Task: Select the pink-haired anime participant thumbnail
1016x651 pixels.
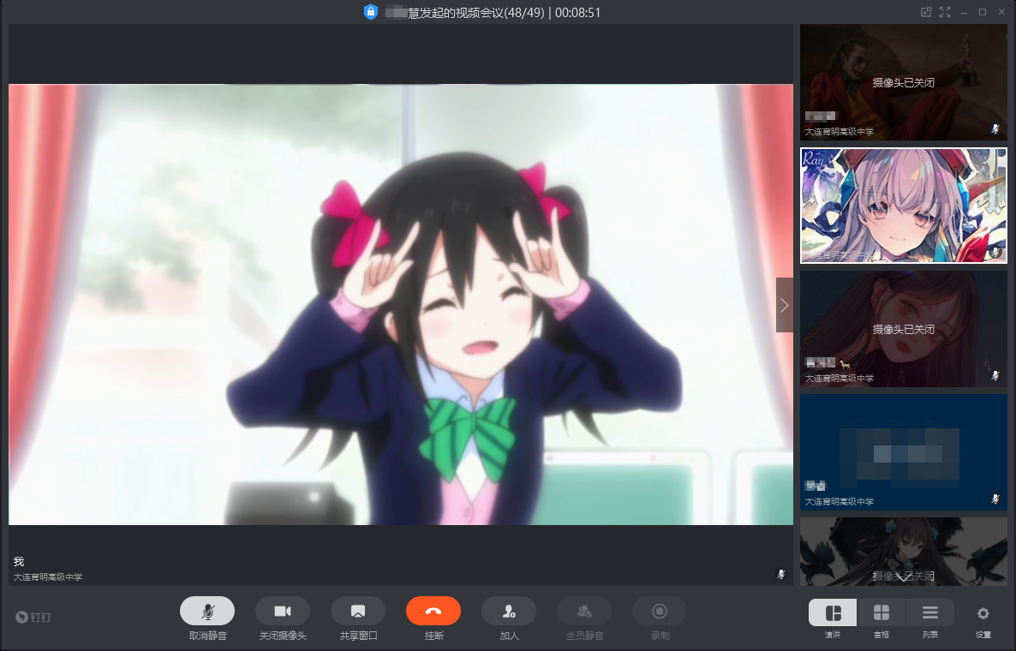Action: point(903,206)
